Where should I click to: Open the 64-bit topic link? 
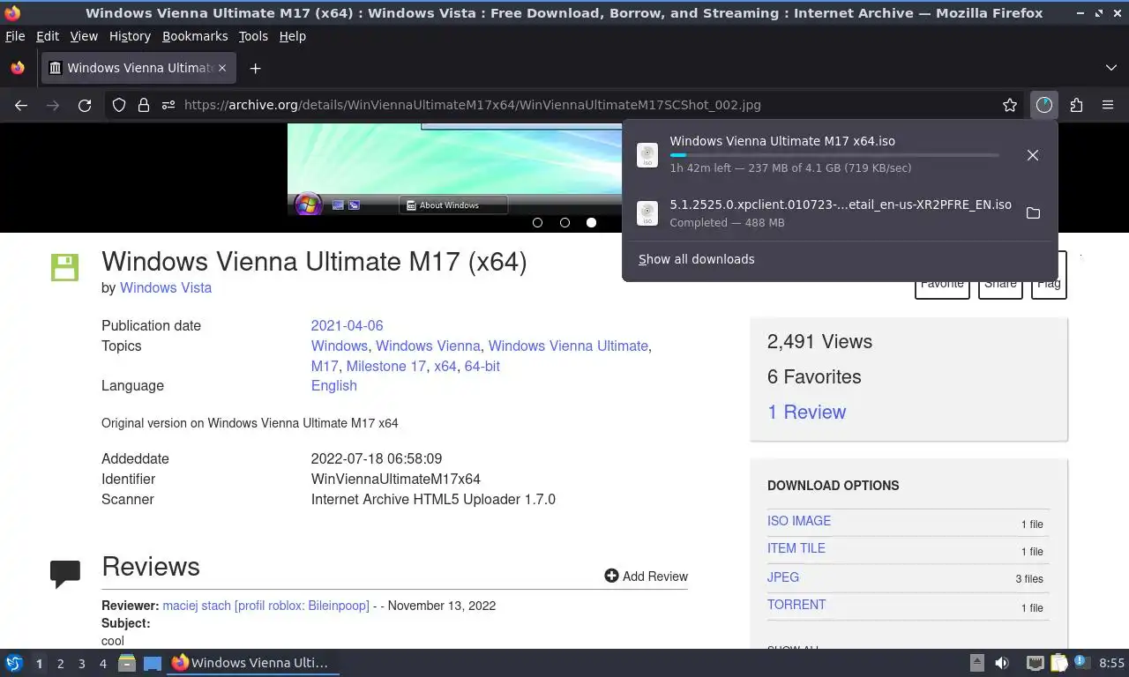(482, 366)
